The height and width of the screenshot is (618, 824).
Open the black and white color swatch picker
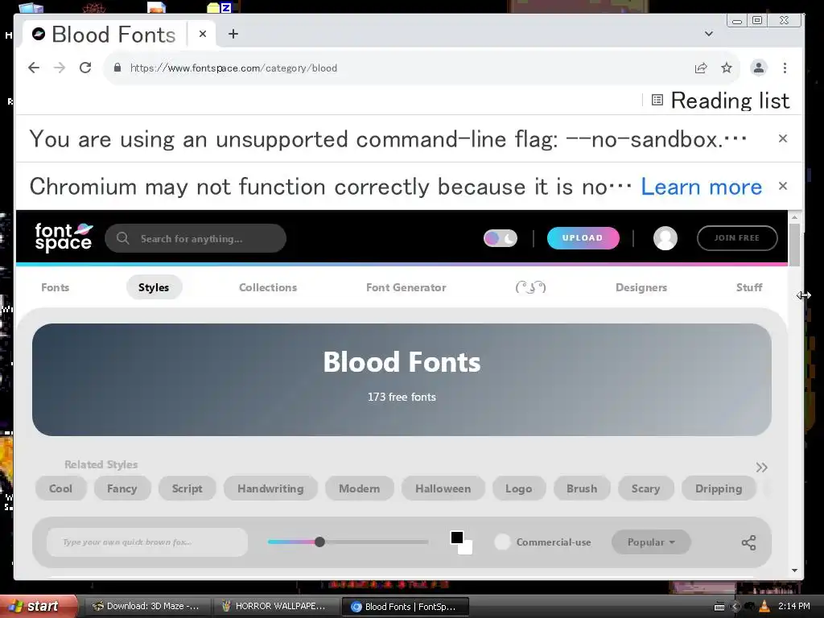pyautogui.click(x=461, y=542)
